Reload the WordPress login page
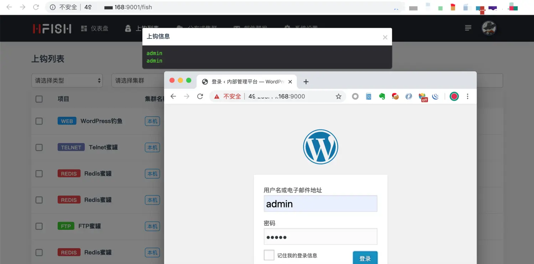This screenshot has width=534, height=264. 200,96
